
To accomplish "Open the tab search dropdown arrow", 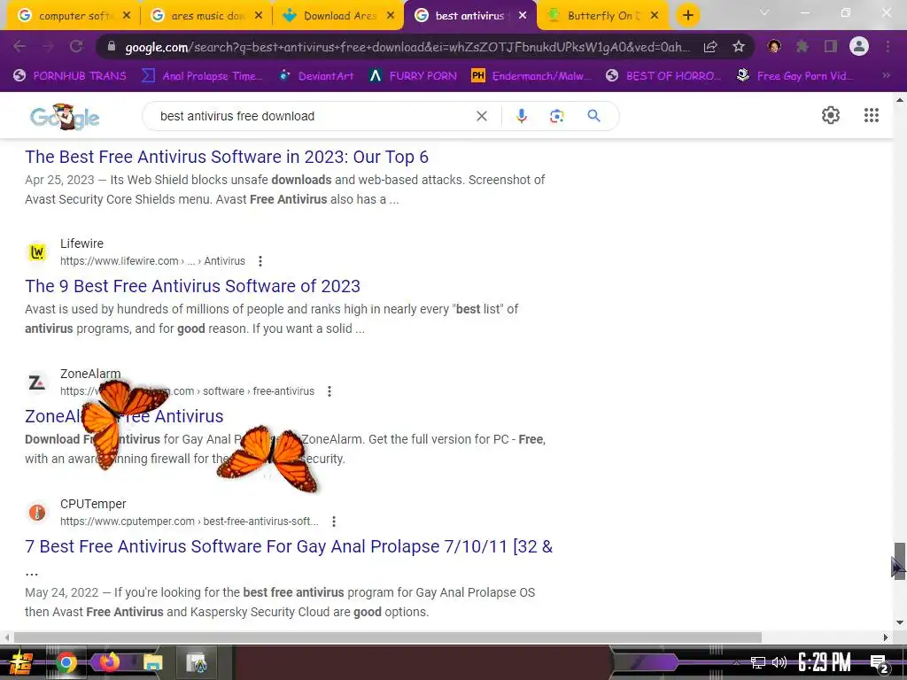I will (764, 12).
